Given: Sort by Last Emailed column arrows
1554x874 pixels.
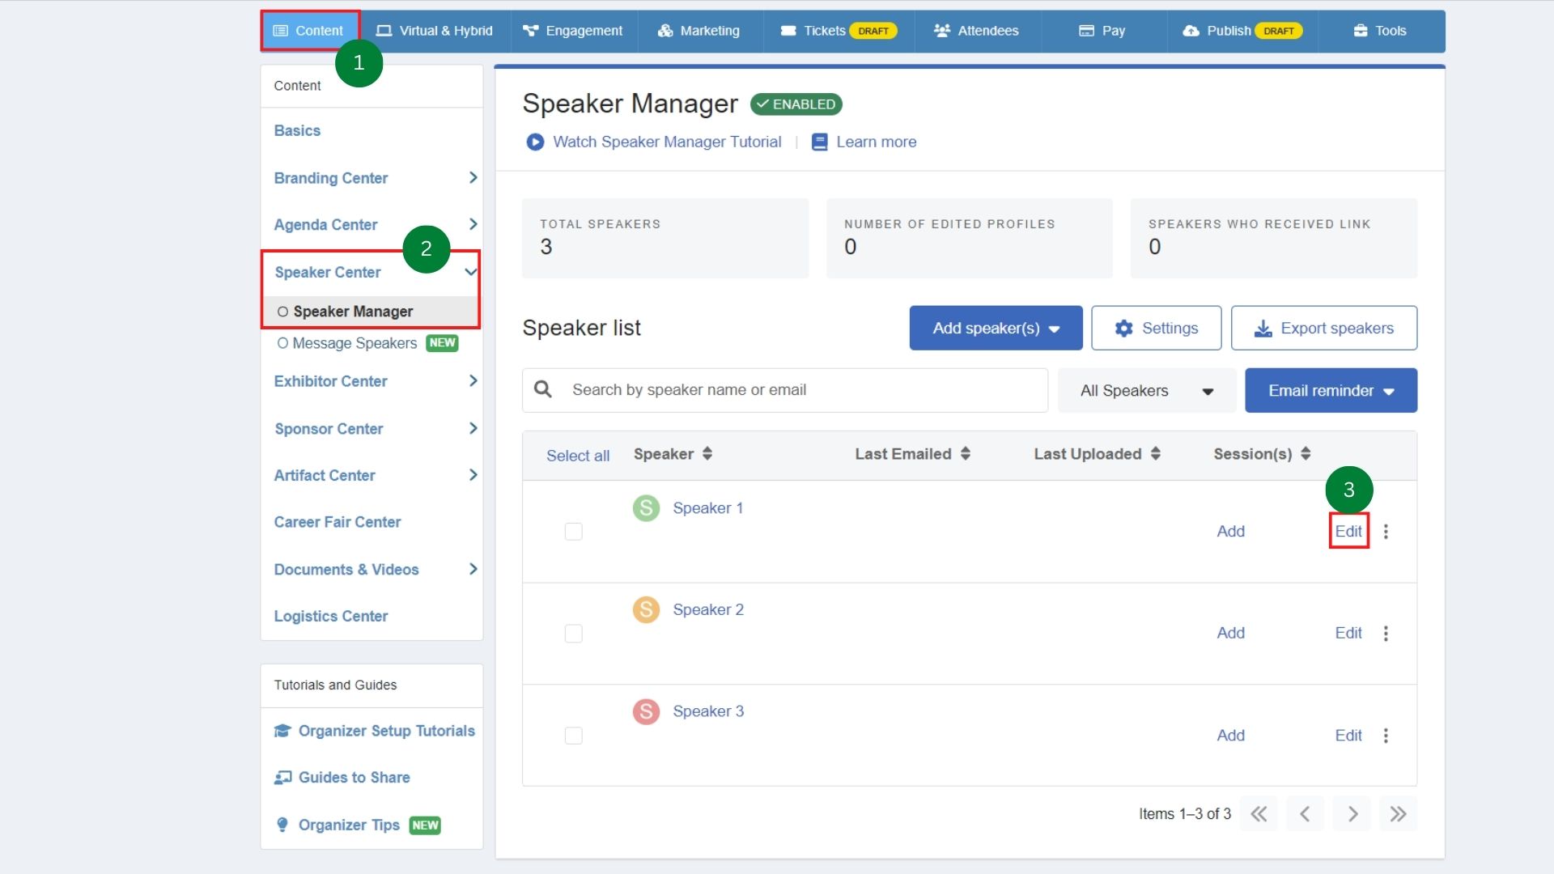Looking at the screenshot, I should coord(965,454).
